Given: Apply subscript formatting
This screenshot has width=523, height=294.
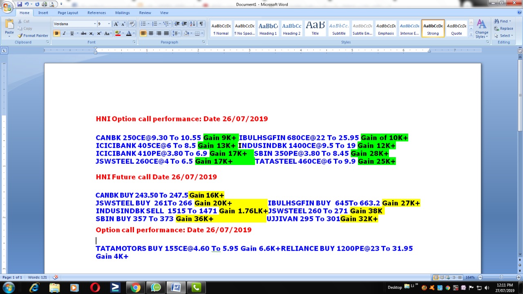Looking at the screenshot, I should [92, 33].
